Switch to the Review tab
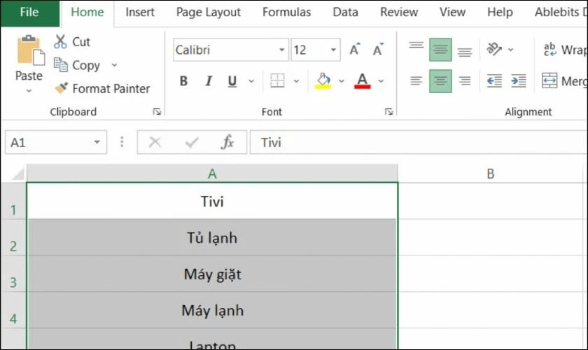Screen dimensions: 588x350 pyautogui.click(x=399, y=12)
